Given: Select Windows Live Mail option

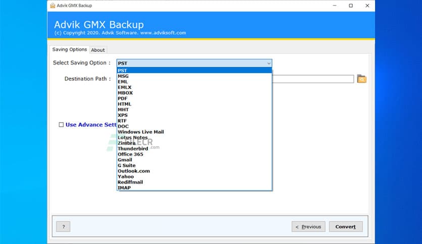Looking at the screenshot, I should tap(194, 132).
